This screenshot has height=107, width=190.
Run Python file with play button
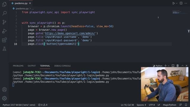[x=173, y=3]
